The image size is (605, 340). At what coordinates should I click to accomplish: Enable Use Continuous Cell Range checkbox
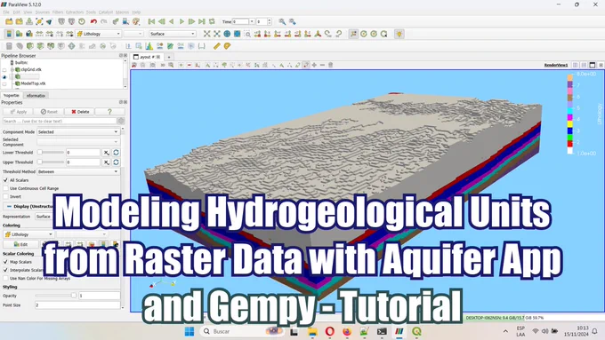pos(5,188)
